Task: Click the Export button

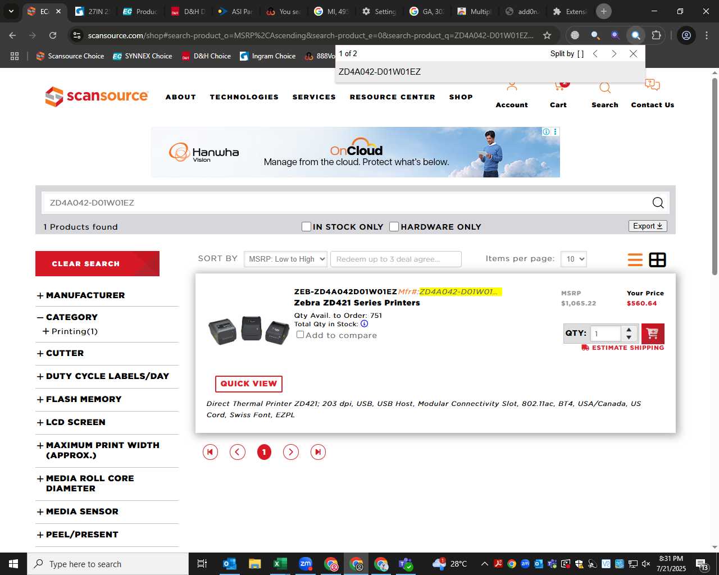Action: pyautogui.click(x=648, y=226)
